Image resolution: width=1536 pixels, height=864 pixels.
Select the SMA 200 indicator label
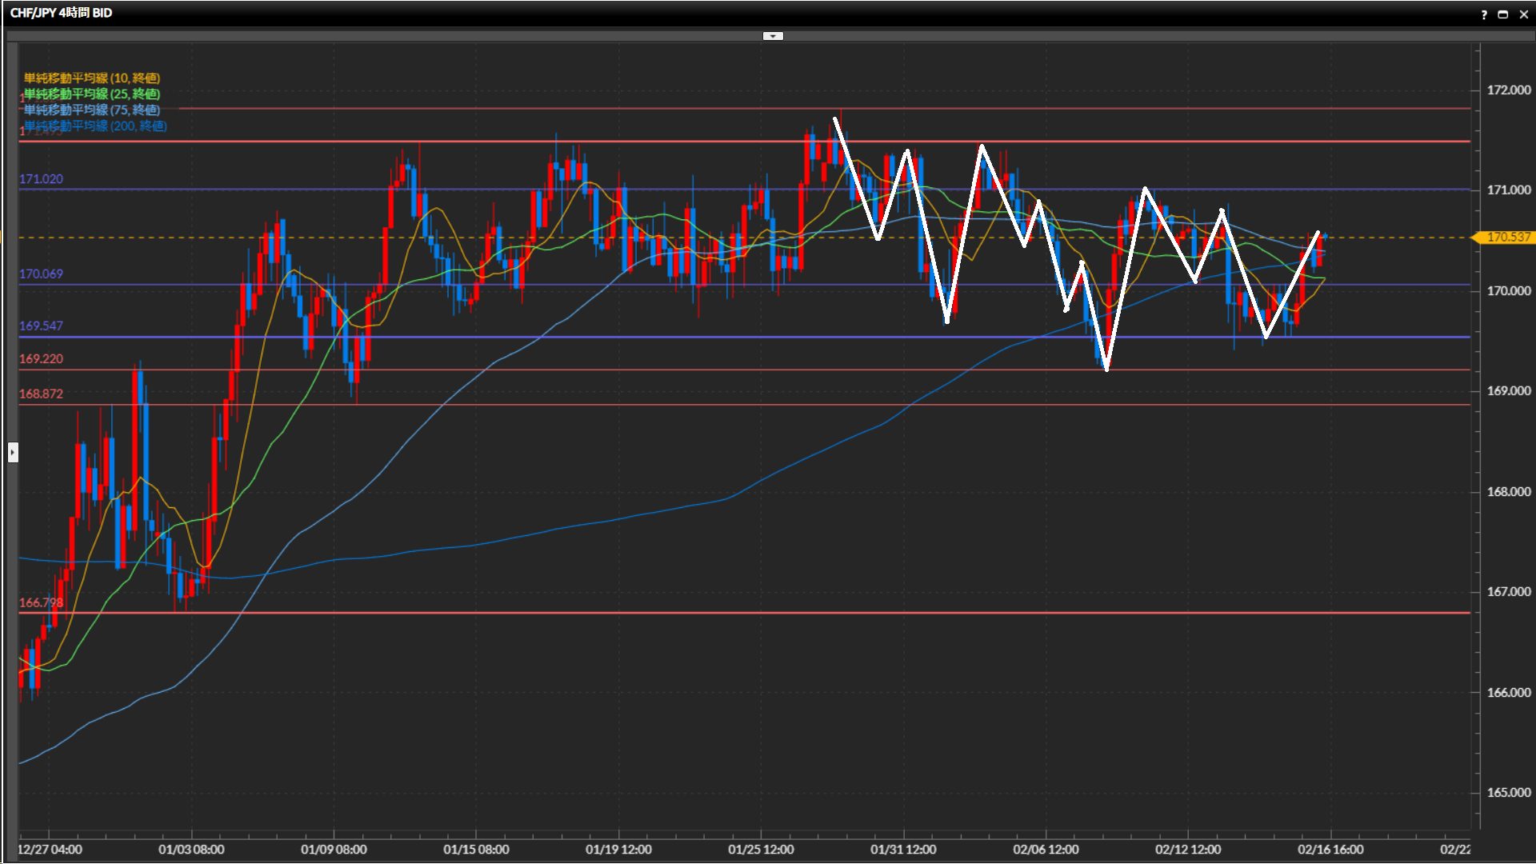[x=95, y=126]
